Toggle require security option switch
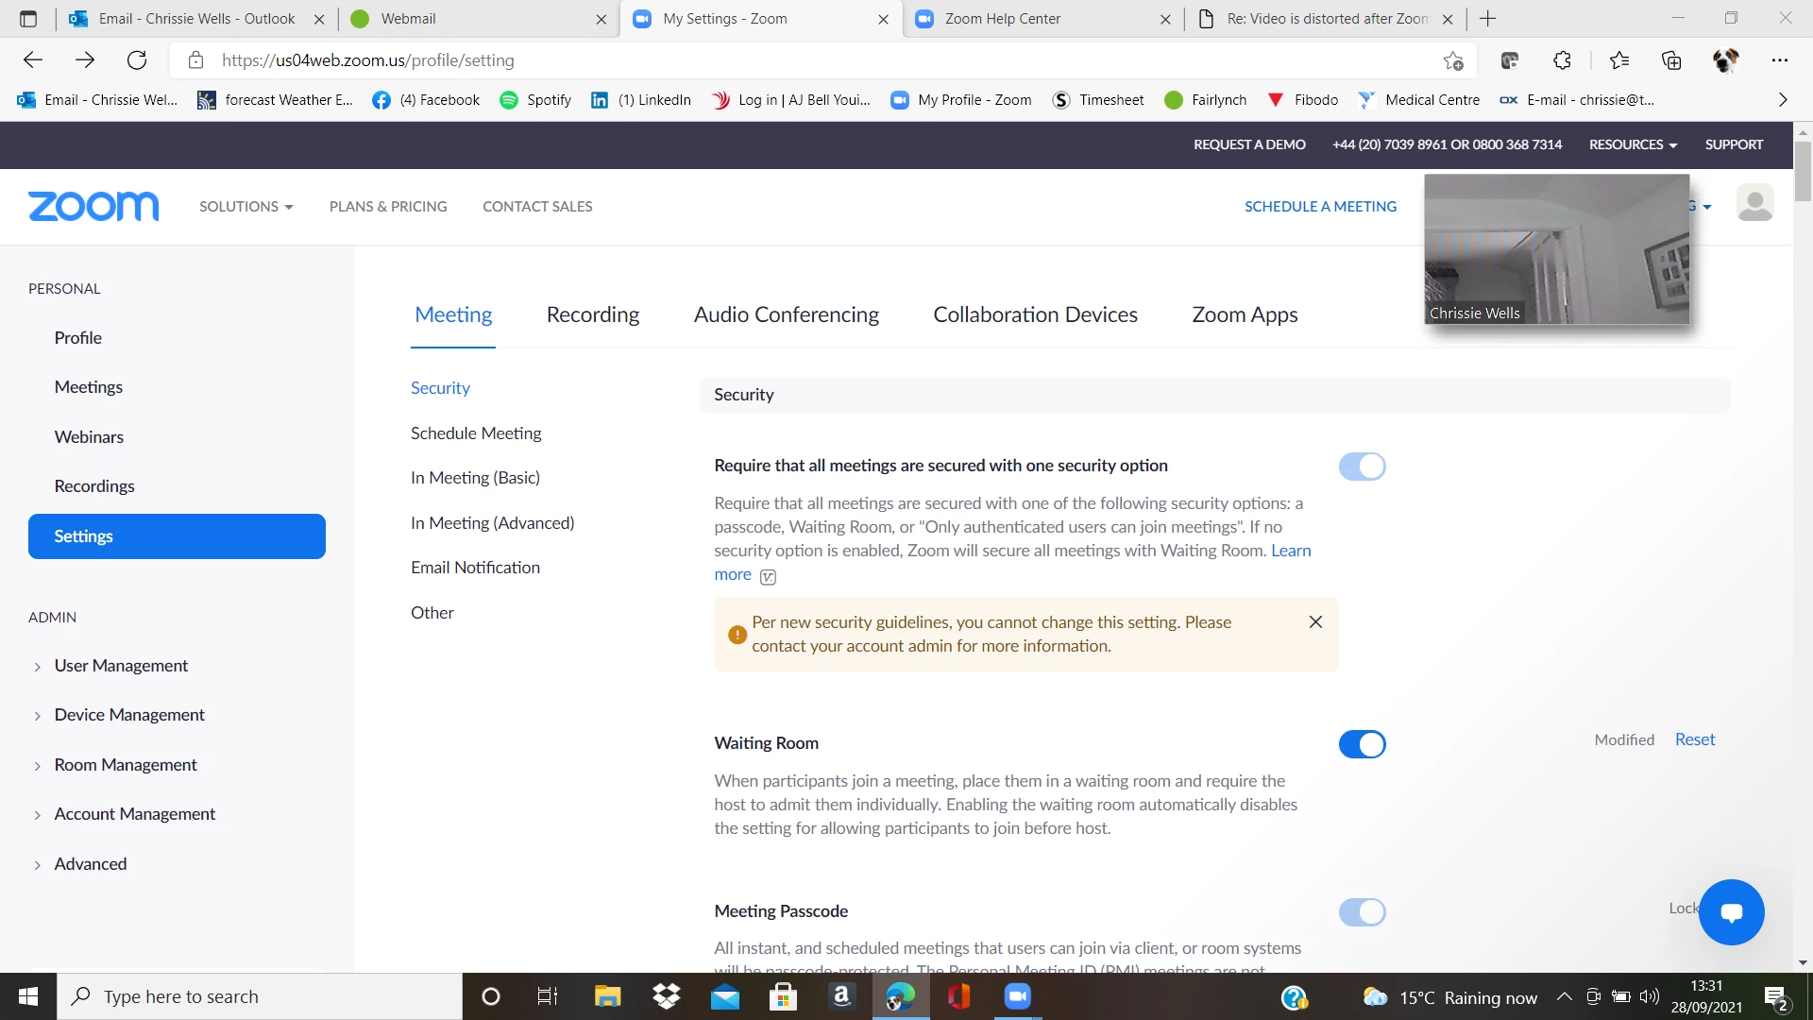 point(1362,467)
